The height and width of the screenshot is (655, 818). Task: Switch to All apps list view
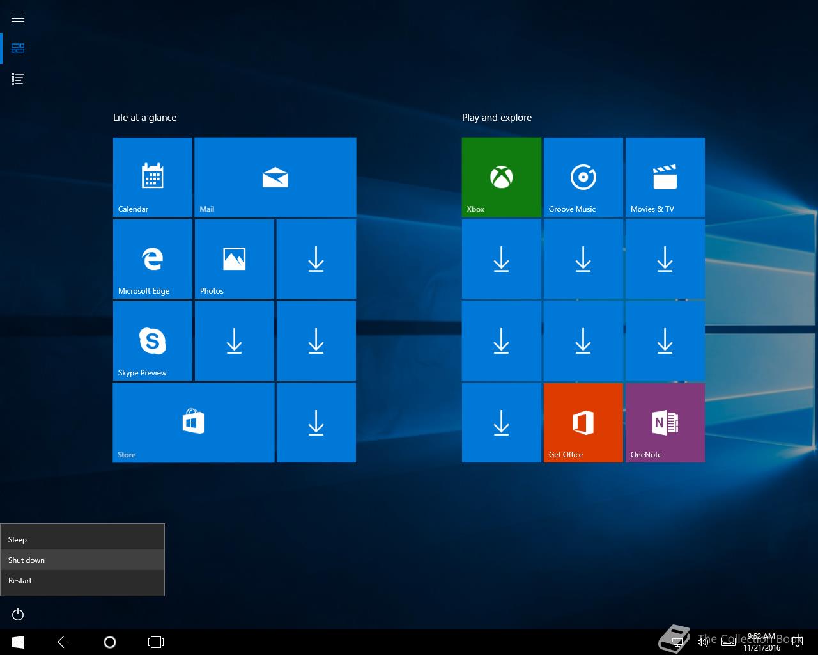coord(18,79)
